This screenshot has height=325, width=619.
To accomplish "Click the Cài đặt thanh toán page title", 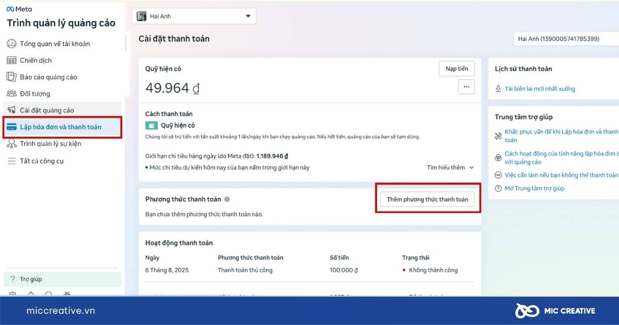I will point(174,39).
